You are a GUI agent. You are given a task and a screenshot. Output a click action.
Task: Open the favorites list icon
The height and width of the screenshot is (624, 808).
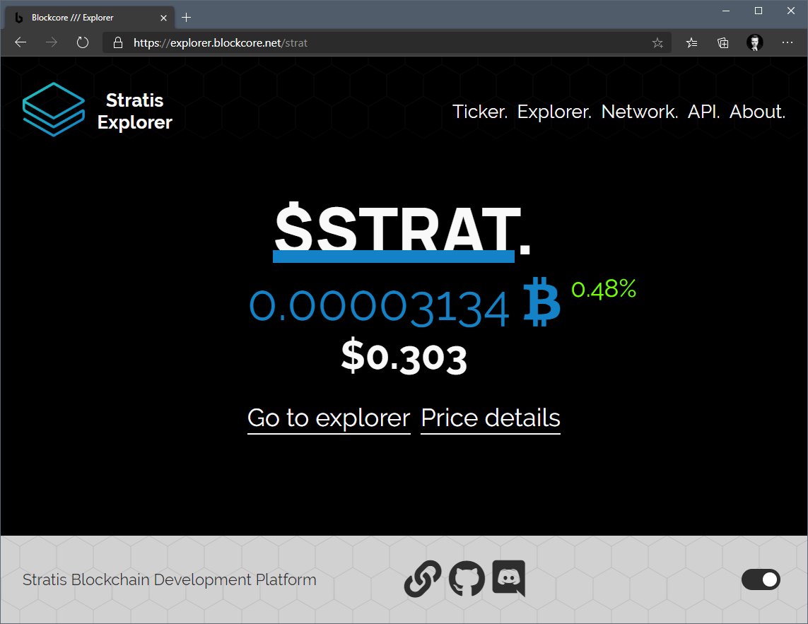tap(691, 43)
